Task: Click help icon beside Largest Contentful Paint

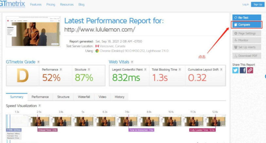Action: pyautogui.click(x=145, y=70)
